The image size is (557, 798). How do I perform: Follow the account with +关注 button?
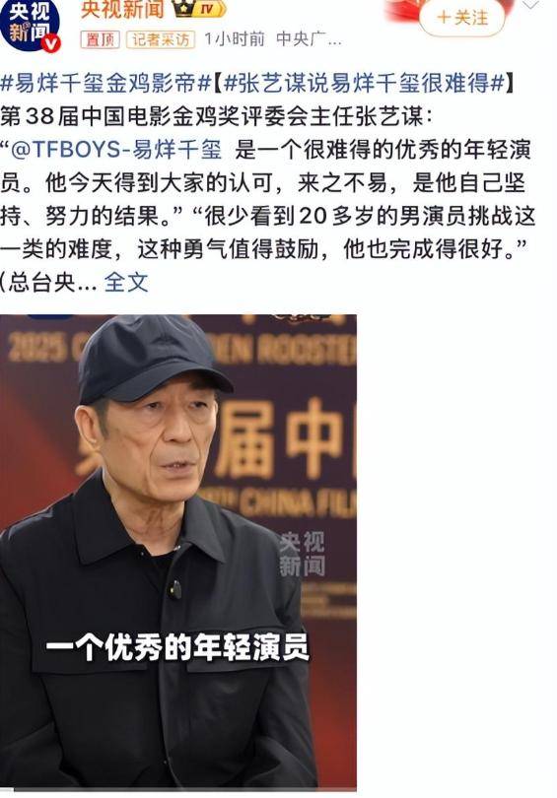[x=461, y=18]
